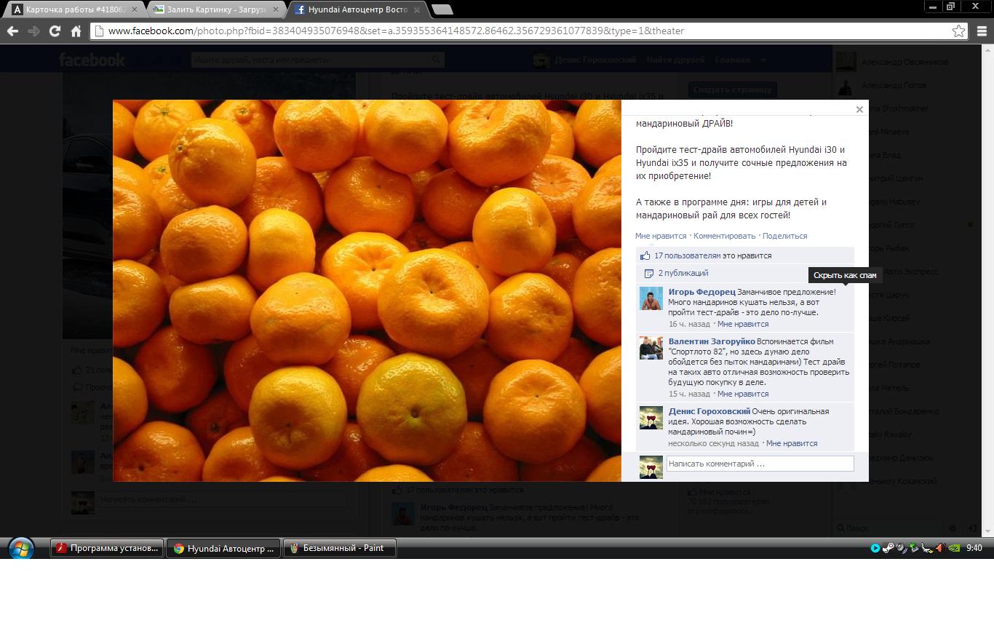
Task: Click Создать страницу button behind the viewer
Action: coord(732,90)
